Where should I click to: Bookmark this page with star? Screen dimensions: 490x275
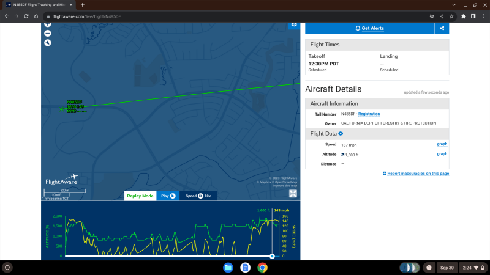(451, 16)
